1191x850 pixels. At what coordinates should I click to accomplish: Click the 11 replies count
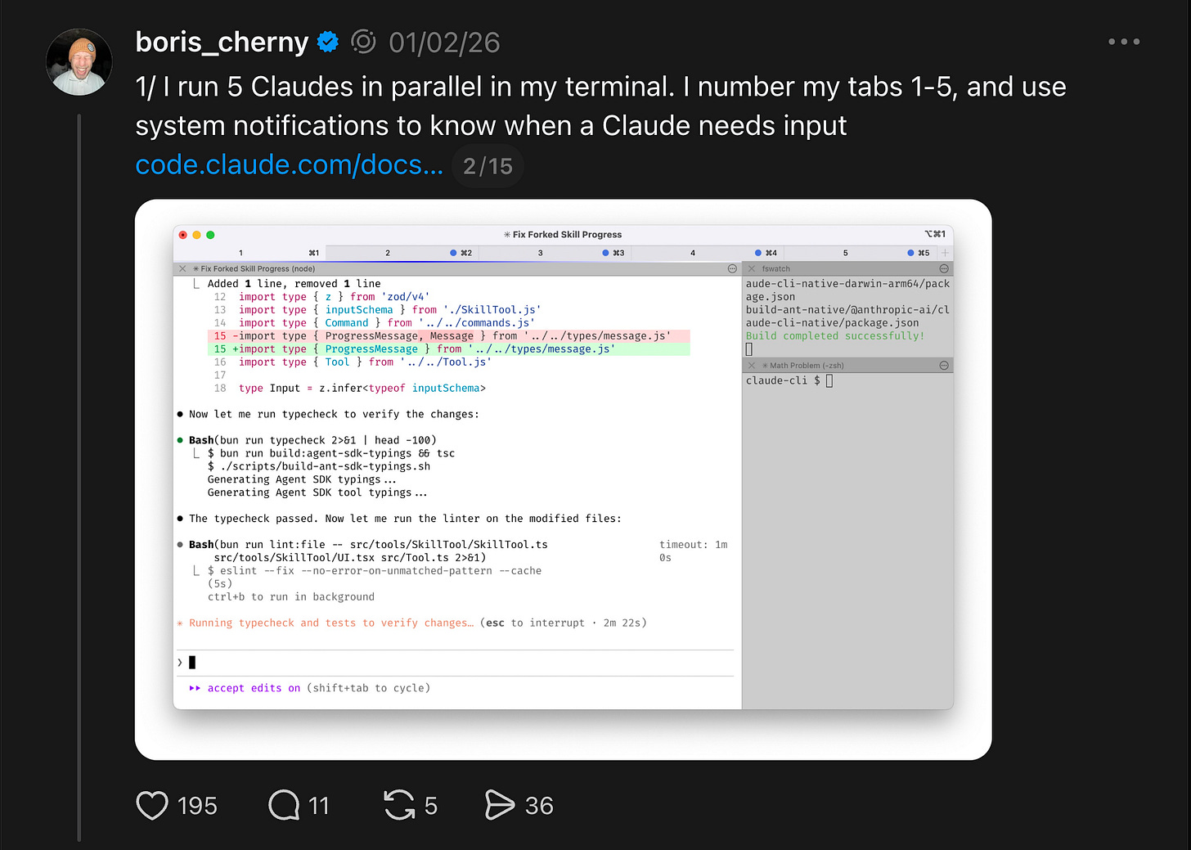318,806
